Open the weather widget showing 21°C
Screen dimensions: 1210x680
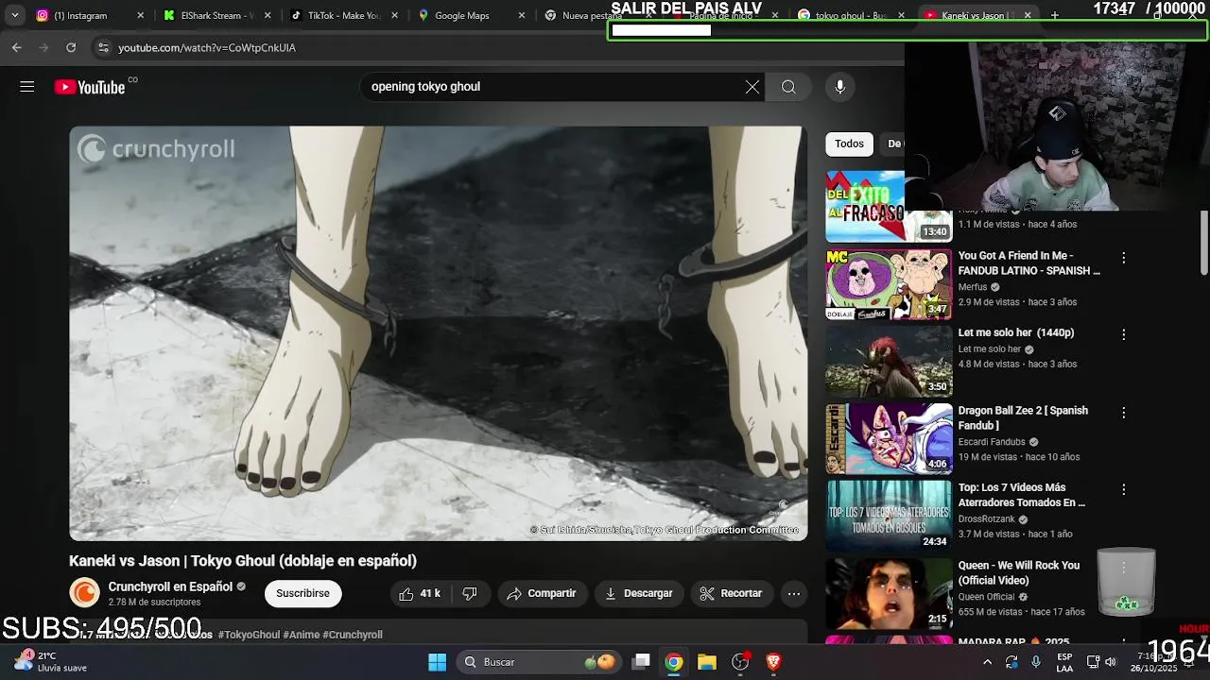[52, 661]
